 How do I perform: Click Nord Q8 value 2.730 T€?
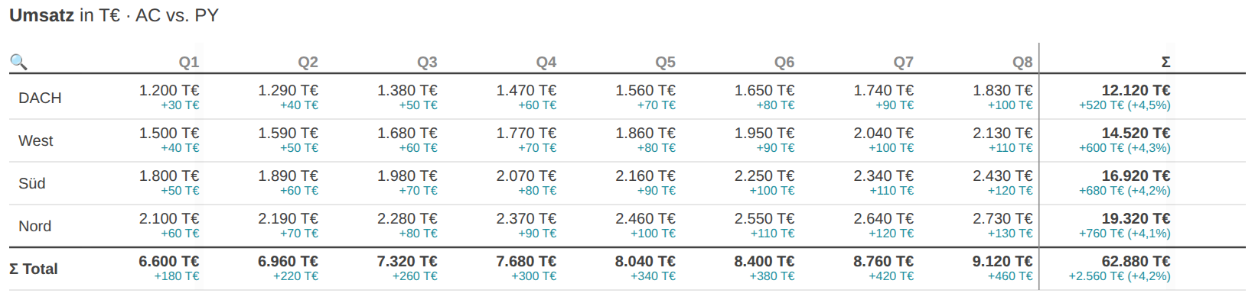pyautogui.click(x=1002, y=219)
